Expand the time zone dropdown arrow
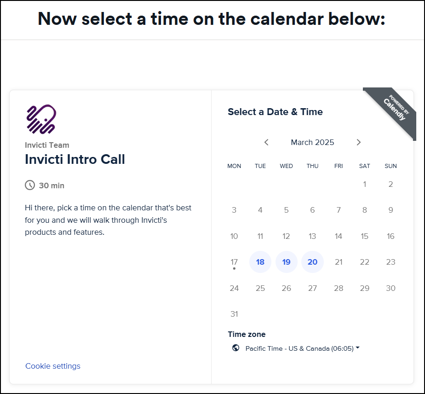 click(358, 348)
